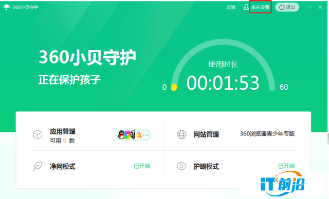Click the parent profile icon beside 家长设置
The image size is (329, 199).
click(246, 7)
